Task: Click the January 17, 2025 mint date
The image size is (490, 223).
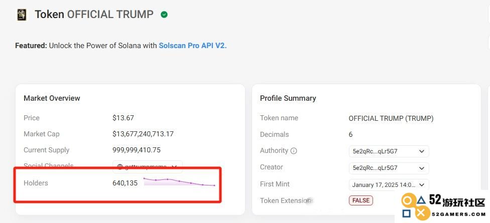Action: coord(384,184)
